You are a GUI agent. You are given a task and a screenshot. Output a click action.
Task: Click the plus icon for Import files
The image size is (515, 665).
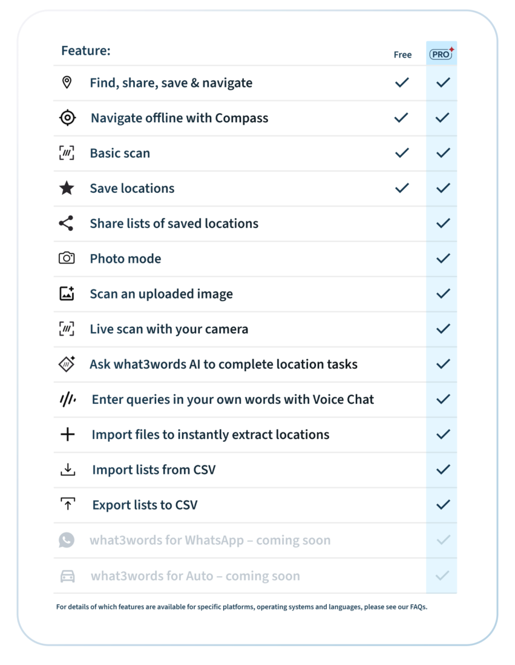pos(68,434)
